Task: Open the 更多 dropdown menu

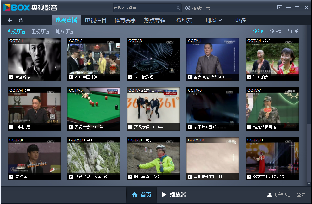Action: coord(241,20)
